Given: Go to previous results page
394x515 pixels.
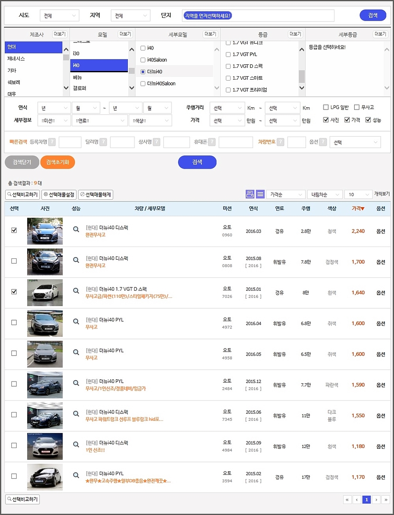Looking at the screenshot, I should tap(357, 500).
